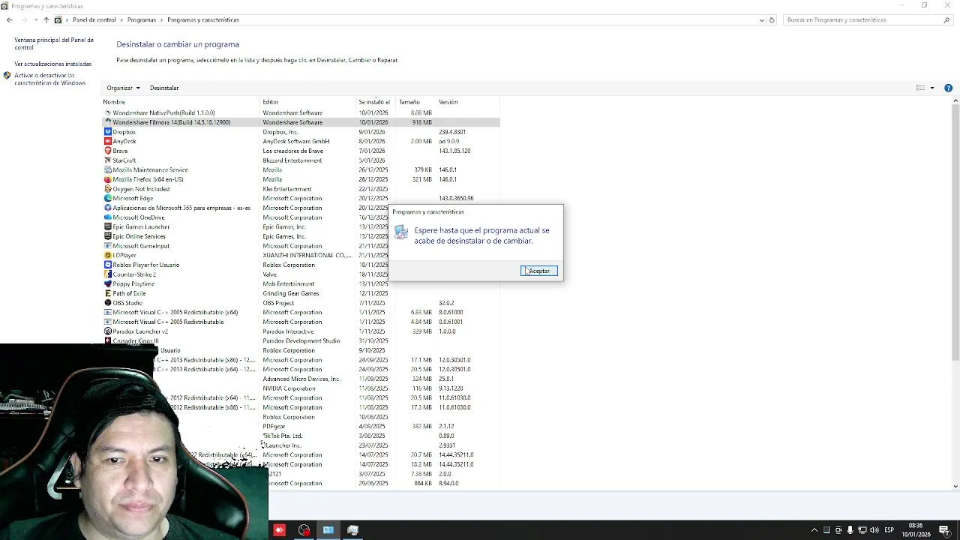
Task: Select the Epic Online Services icon
Action: 108,236
